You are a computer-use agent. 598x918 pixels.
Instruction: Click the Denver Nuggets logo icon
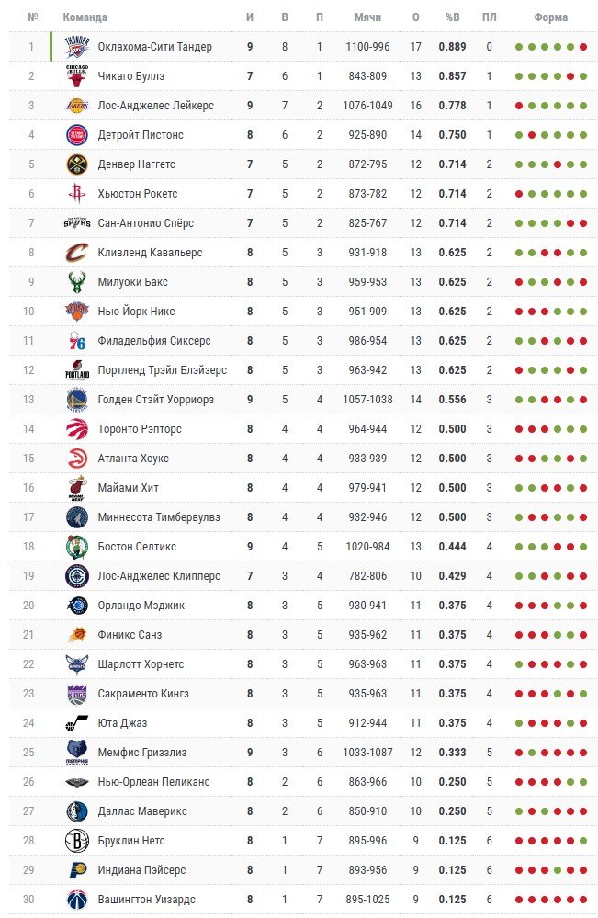coord(77,164)
